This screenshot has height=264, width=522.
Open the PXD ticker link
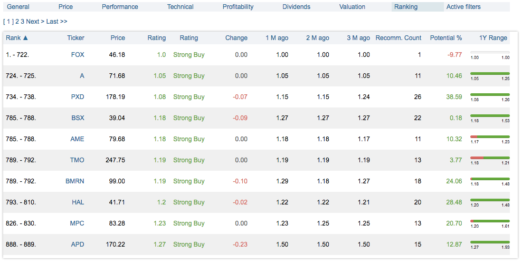click(78, 97)
